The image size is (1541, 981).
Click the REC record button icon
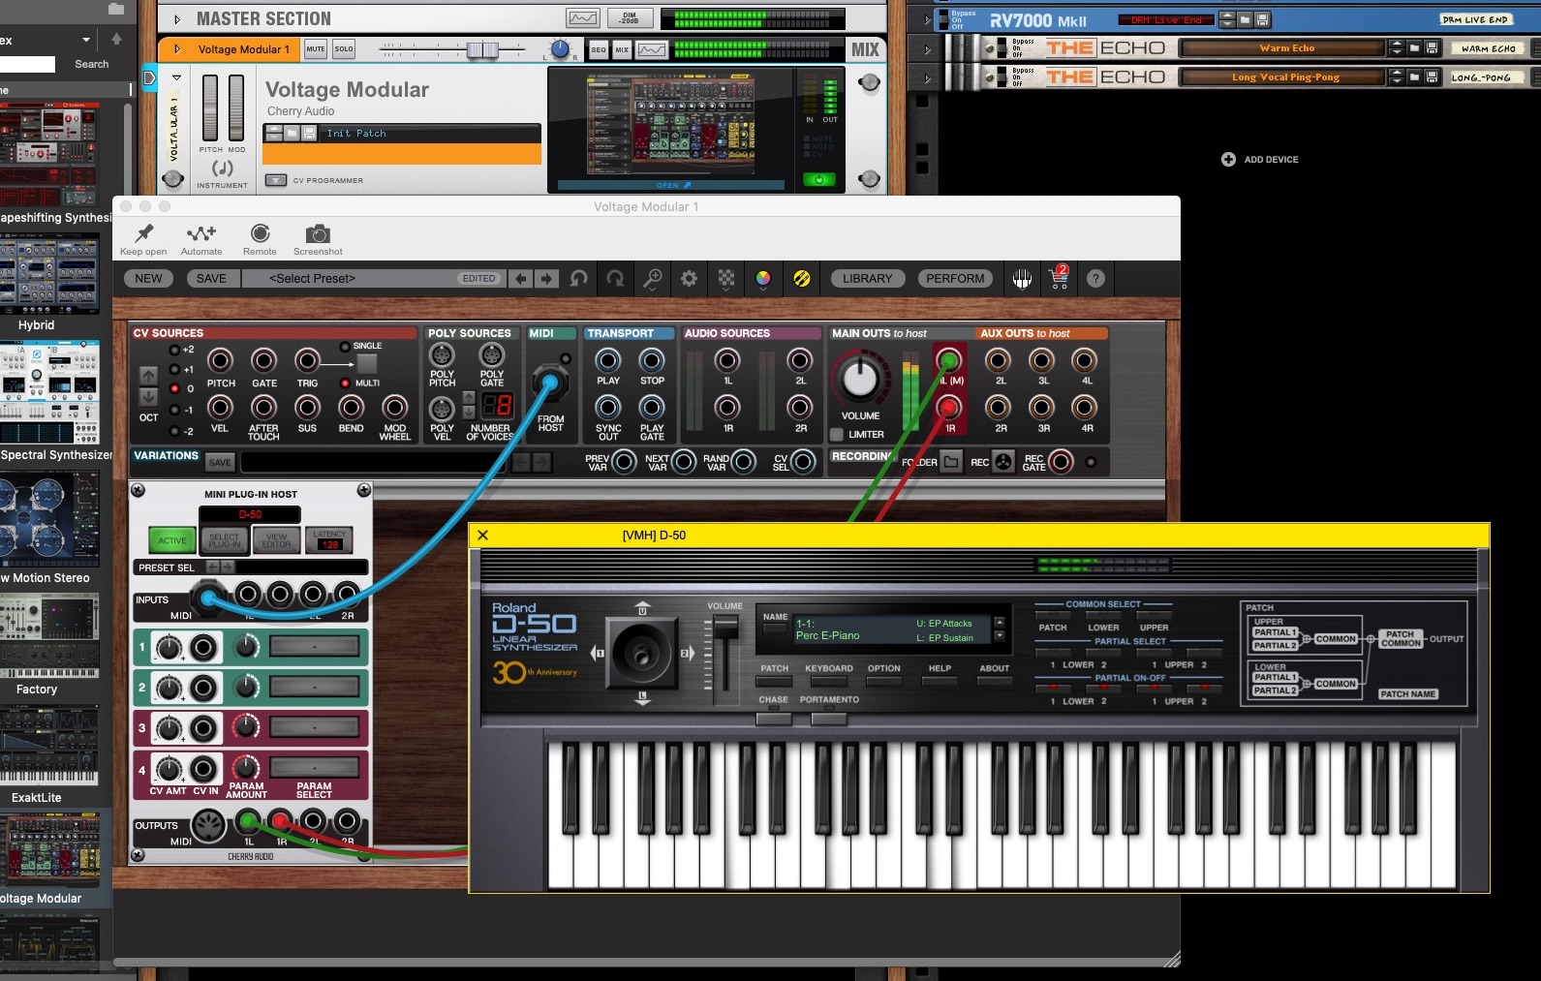[x=1003, y=462]
